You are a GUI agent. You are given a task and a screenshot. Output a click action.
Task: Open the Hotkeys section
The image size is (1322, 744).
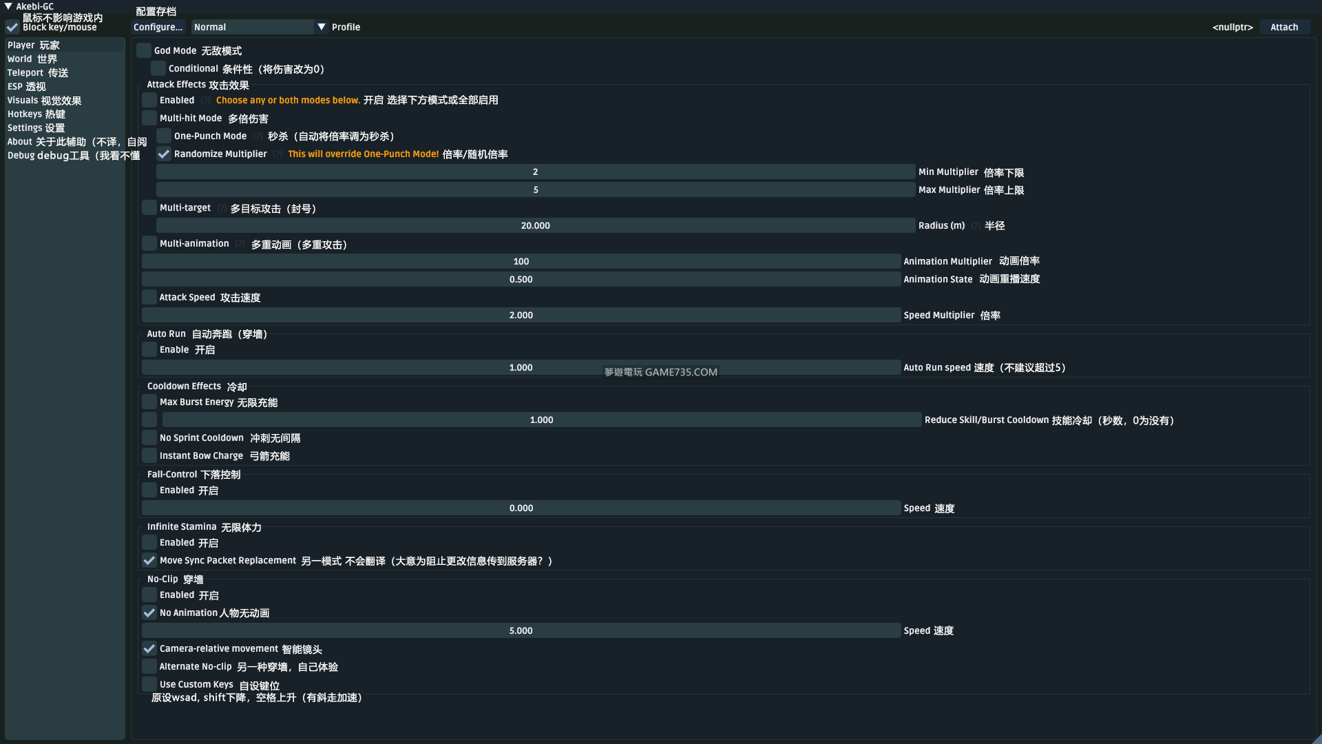(x=36, y=114)
